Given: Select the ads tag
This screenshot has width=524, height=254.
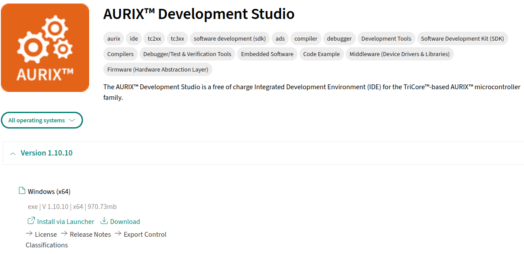Looking at the screenshot, I should click(x=280, y=38).
